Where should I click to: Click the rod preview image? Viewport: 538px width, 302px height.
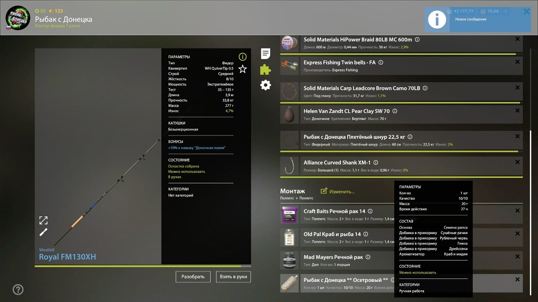(98, 156)
